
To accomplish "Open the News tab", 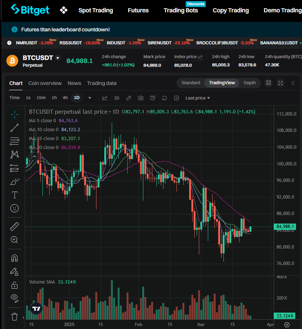I will (x=74, y=83).
